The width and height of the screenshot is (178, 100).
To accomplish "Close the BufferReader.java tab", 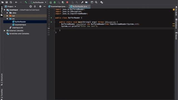I will tap(89, 6).
